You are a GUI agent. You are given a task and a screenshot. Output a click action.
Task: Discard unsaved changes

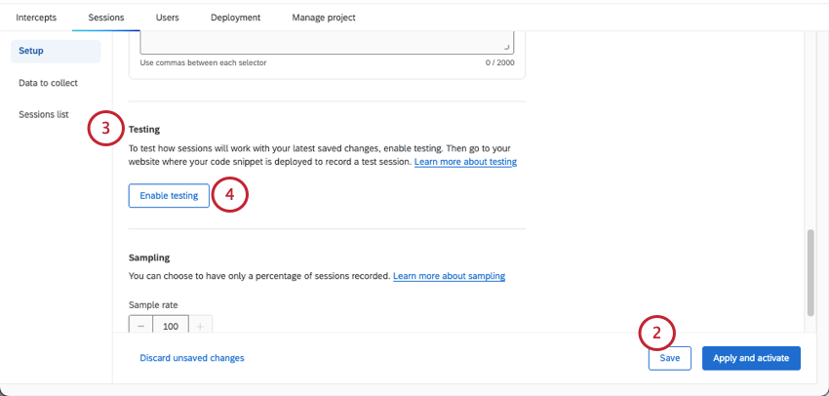click(x=192, y=358)
